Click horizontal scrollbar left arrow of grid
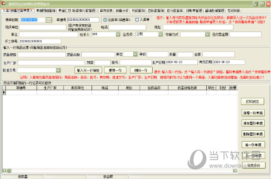This screenshot has width=271, height=179. (x=5, y=171)
